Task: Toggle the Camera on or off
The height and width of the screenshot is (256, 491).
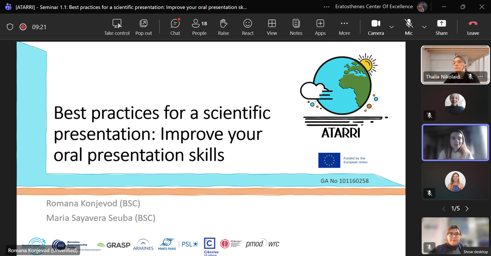Action: 376,27
